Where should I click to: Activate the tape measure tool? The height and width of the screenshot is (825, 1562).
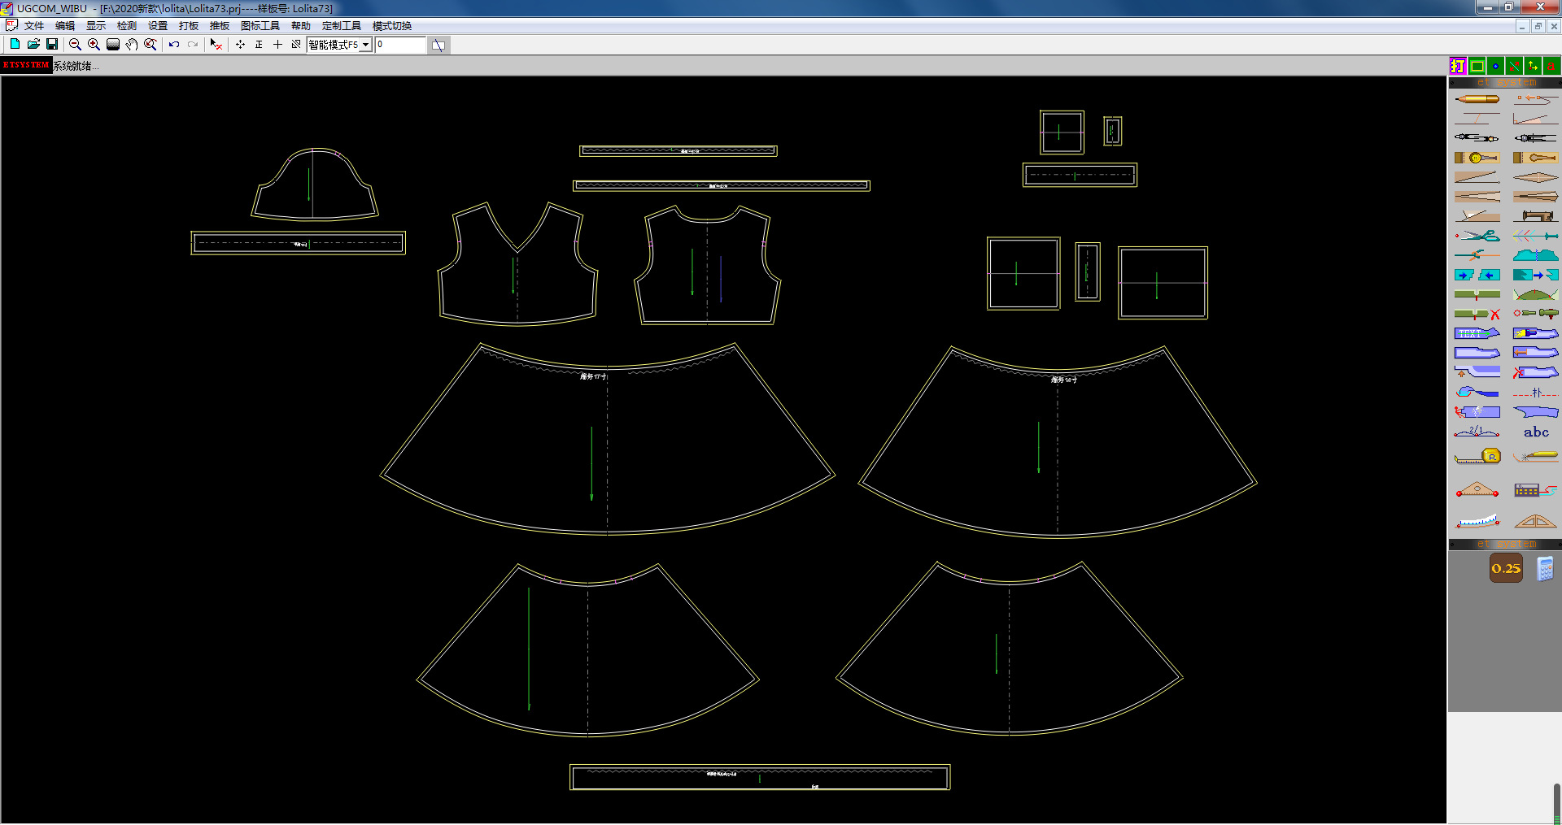[x=1477, y=457]
